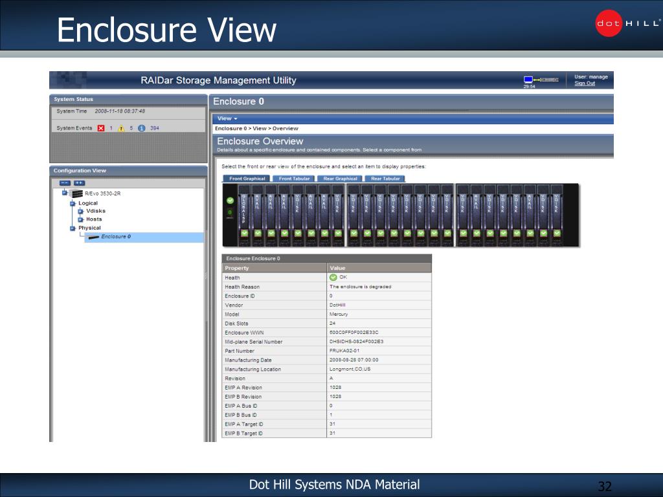Click the yellow warning events icon
This screenshot has width=663, height=497.
tap(121, 128)
